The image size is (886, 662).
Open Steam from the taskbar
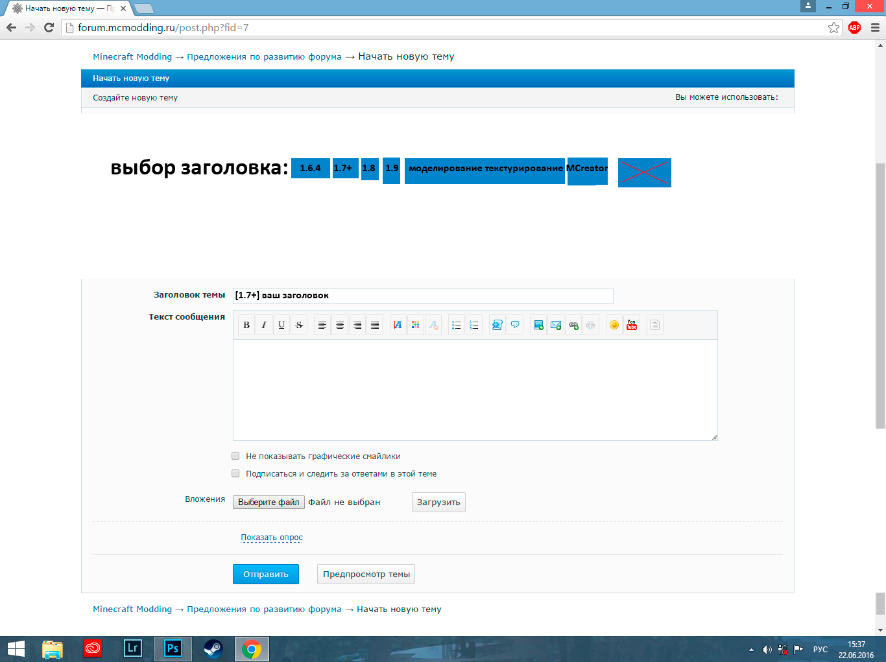(x=213, y=648)
